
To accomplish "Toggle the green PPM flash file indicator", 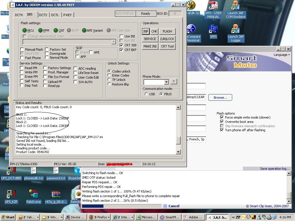I will click(x=40, y=31).
